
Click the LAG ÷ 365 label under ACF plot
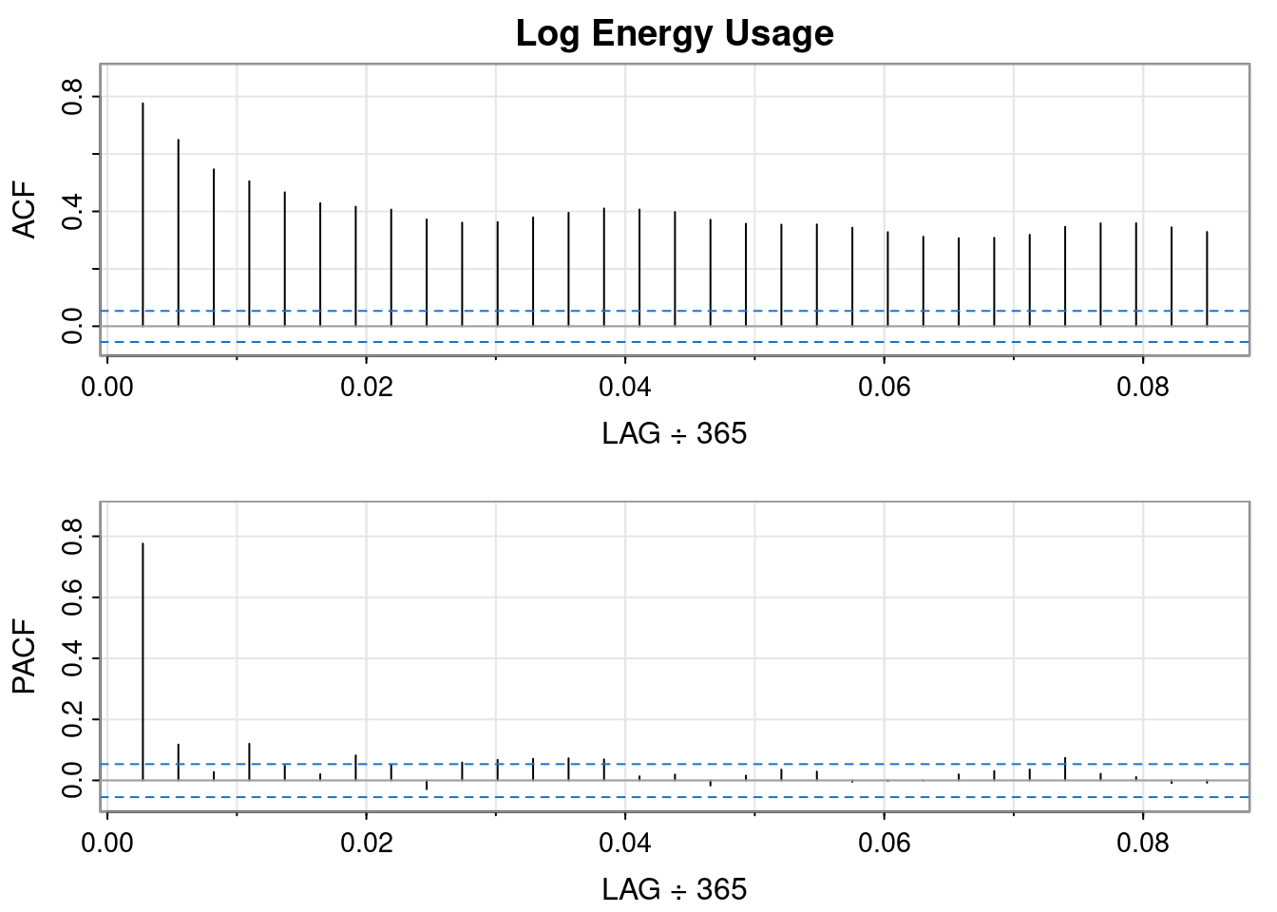(675, 434)
